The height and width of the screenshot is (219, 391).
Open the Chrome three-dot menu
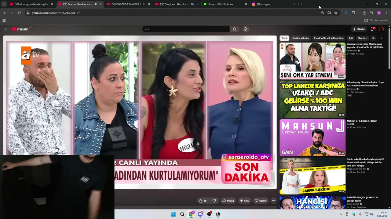[386, 13]
